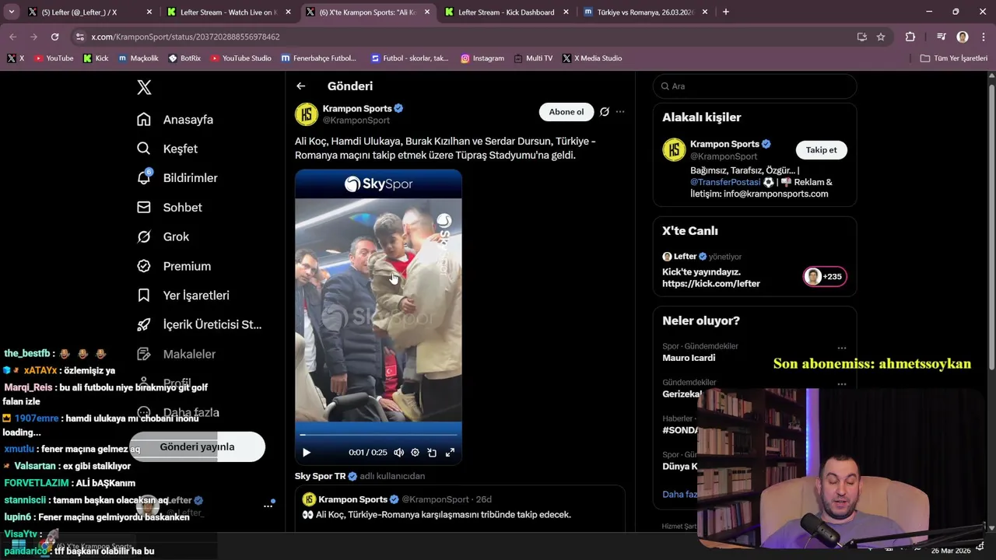Screen dimensions: 996x560
Task: Open BotRix bookmark
Action: [x=184, y=58]
